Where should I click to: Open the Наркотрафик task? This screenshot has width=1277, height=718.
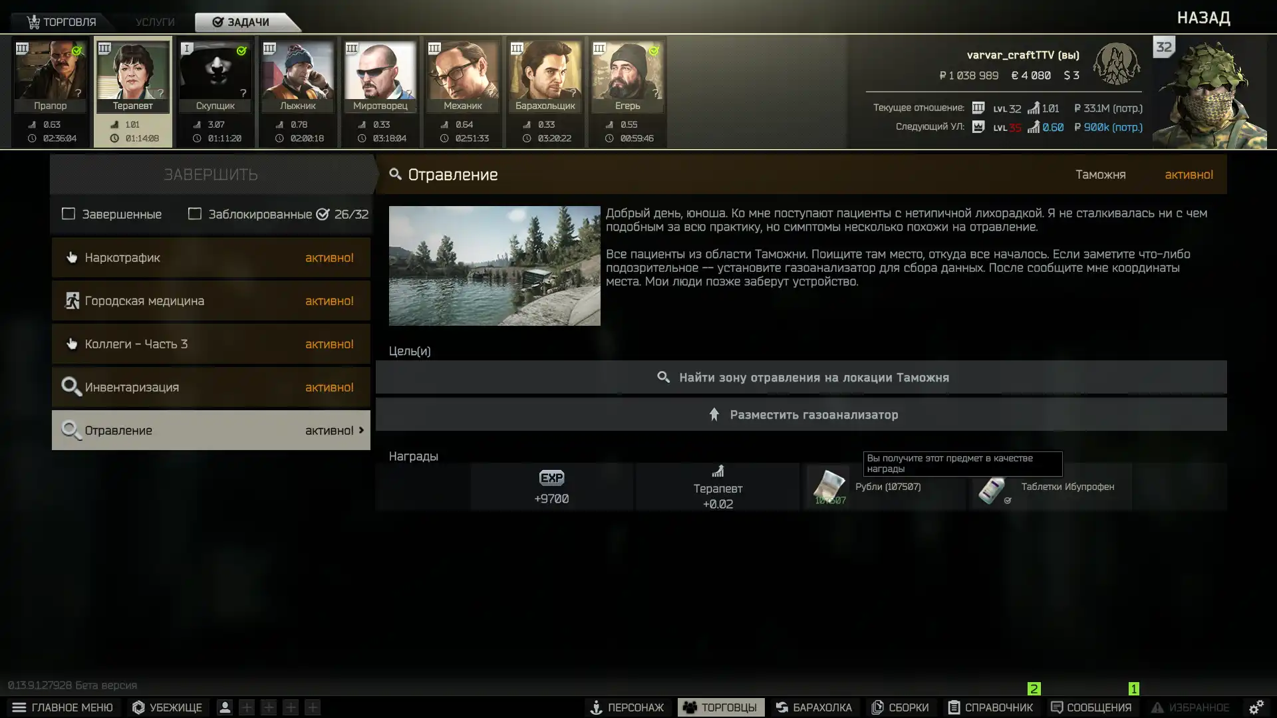tap(211, 257)
